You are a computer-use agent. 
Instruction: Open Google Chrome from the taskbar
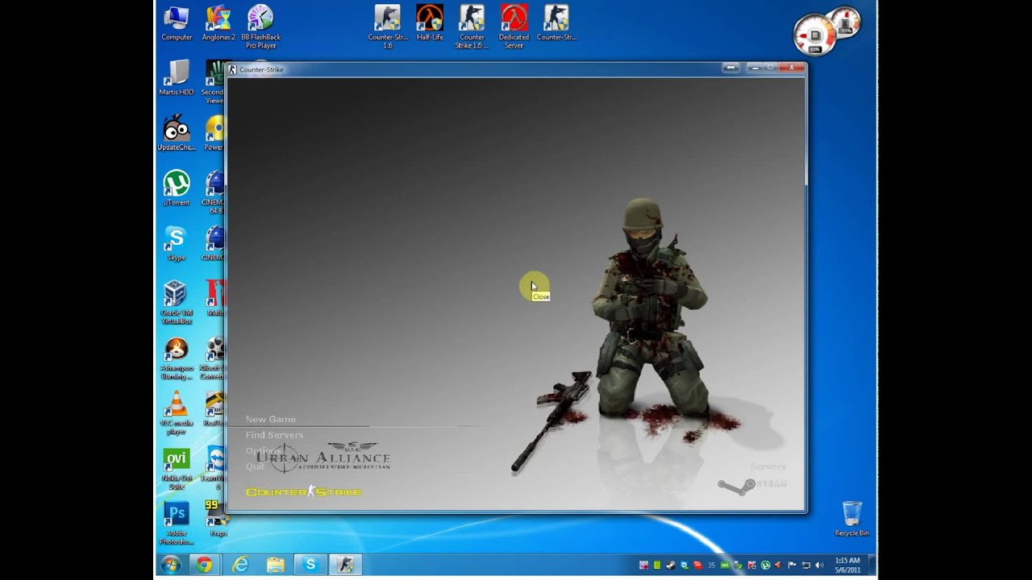coord(204,565)
